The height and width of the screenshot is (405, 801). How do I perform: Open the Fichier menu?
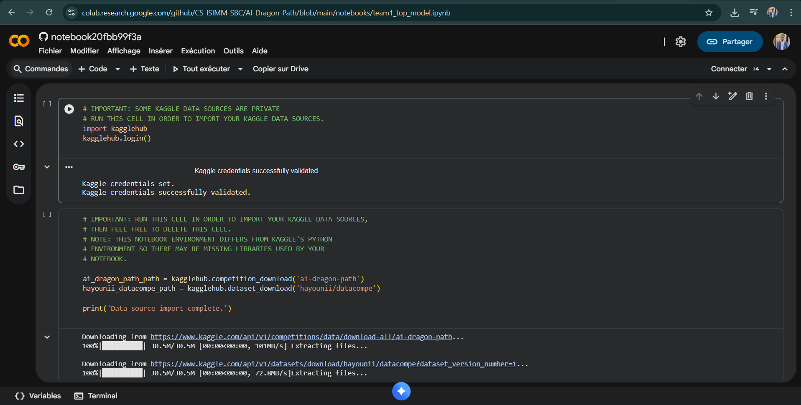point(50,51)
